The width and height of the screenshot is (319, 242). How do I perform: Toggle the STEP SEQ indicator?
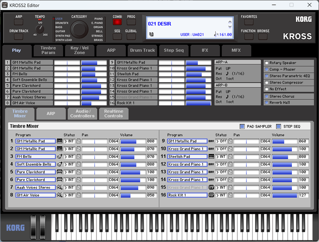tap(278, 126)
